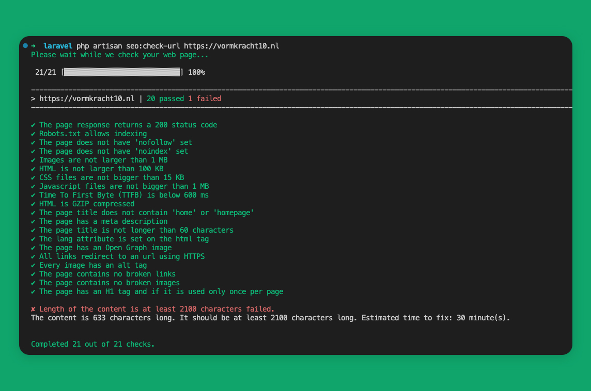The image size is (591, 391).
Task: Click 'Robots.txt allows indexing' line
Action: (x=93, y=134)
